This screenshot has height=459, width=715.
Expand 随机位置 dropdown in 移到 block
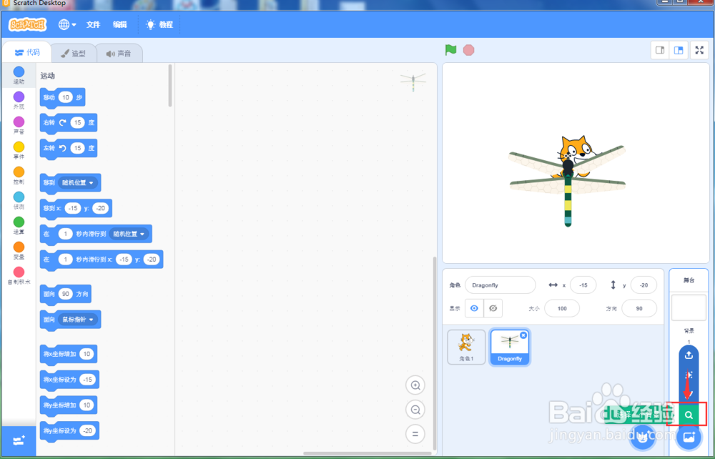(x=77, y=183)
